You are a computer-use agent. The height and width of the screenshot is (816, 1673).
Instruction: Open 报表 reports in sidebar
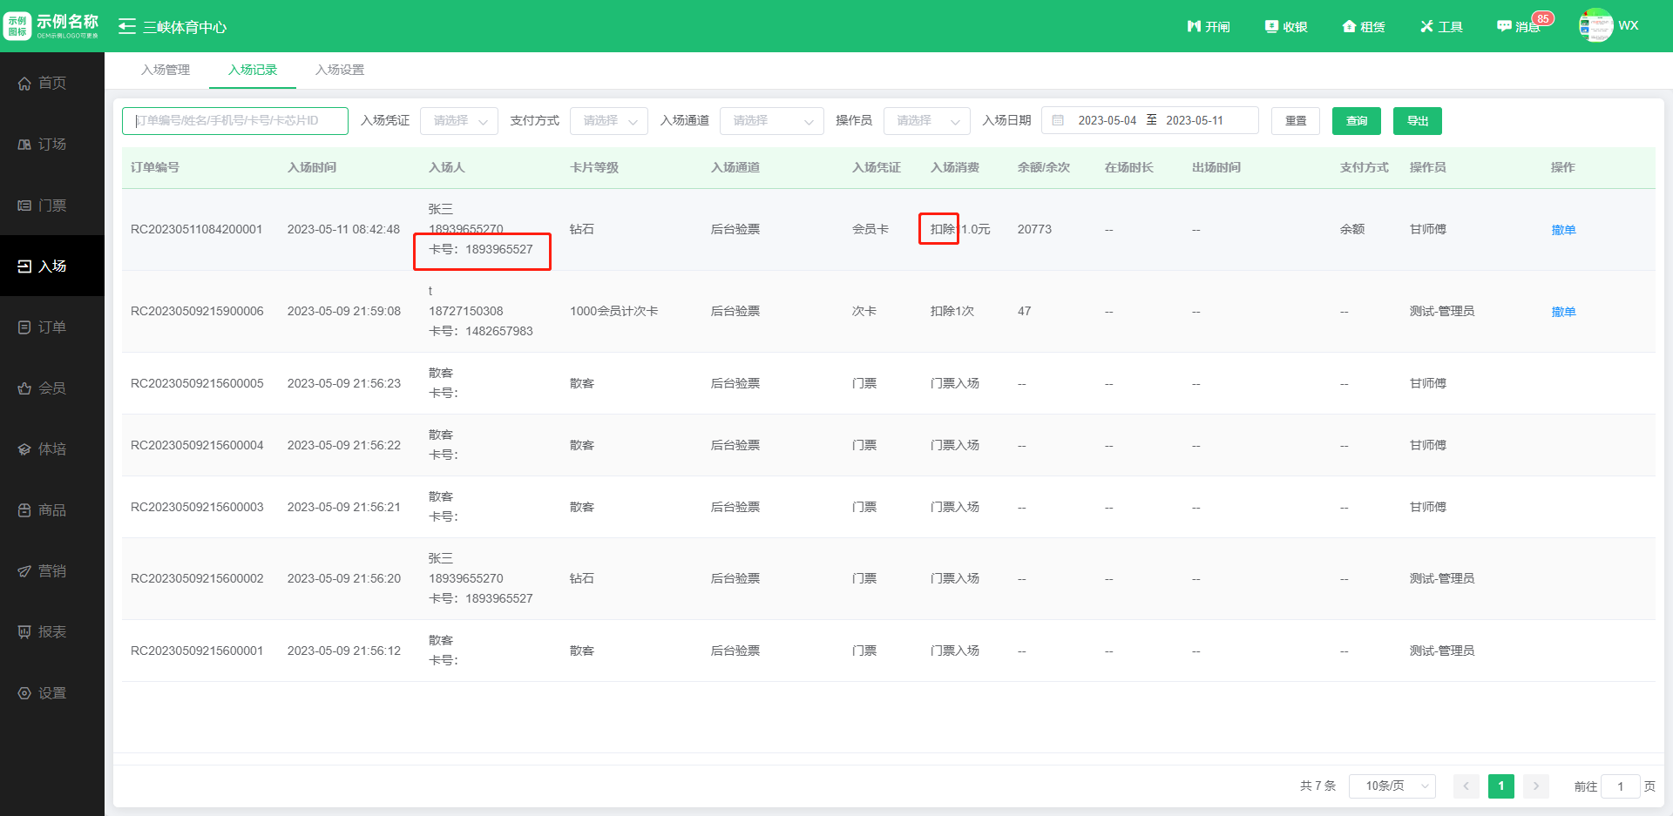tap(52, 631)
